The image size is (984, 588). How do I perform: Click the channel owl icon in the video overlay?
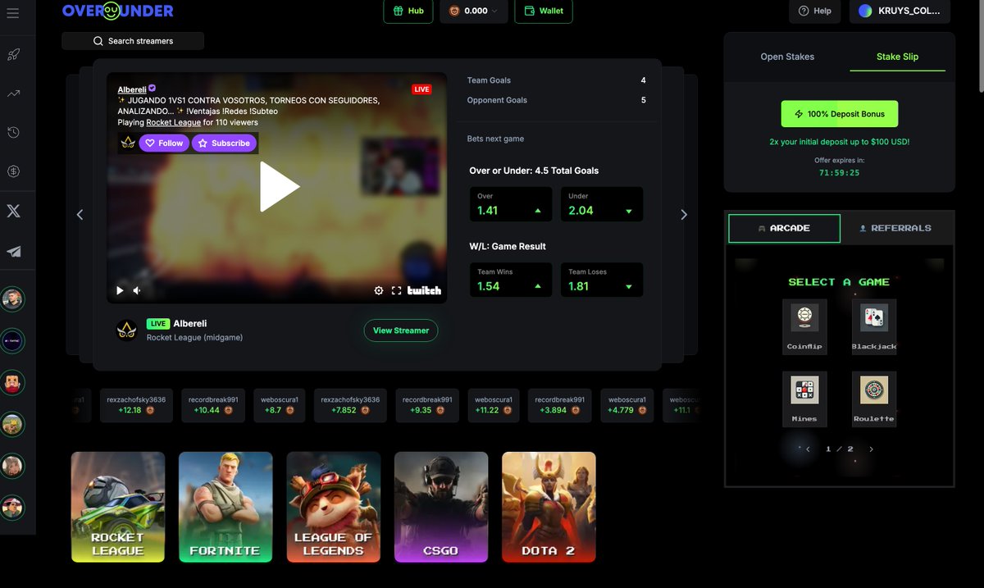tap(128, 143)
